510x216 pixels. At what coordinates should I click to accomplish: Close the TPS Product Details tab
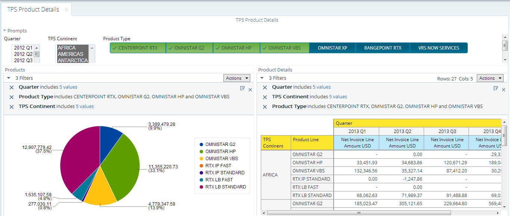(67, 10)
